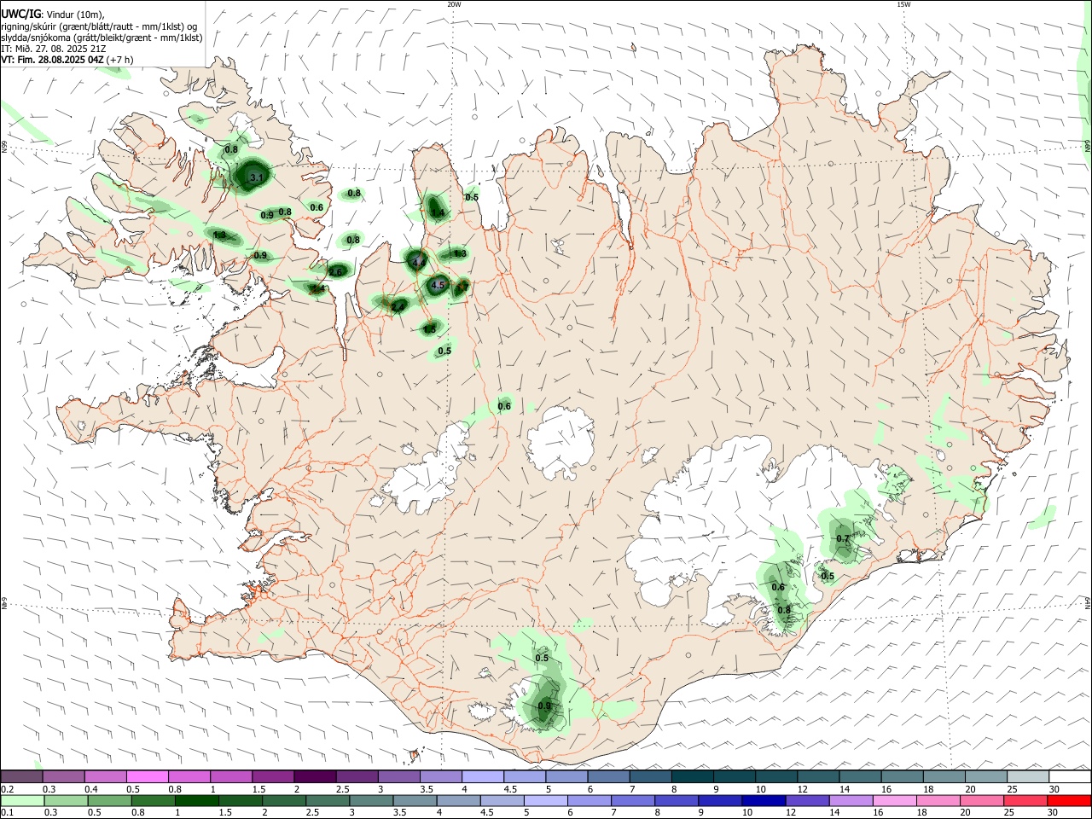Click the 20W longitude label
1092x819 pixels.
point(454,4)
